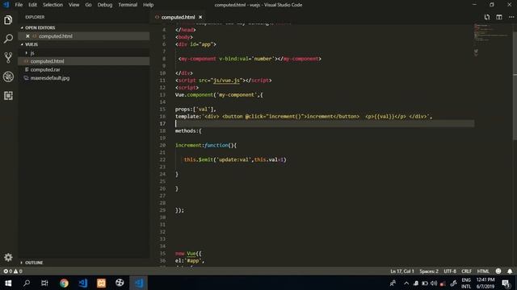Open the Extensions view
Screen dimensions: 517x290
click(x=8, y=96)
